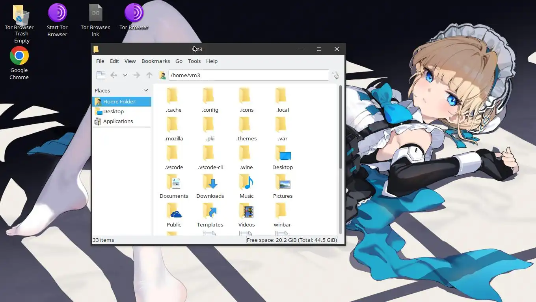Open the history dropdown arrow beside back
Viewport: 536px width, 302px height.
(x=125, y=75)
